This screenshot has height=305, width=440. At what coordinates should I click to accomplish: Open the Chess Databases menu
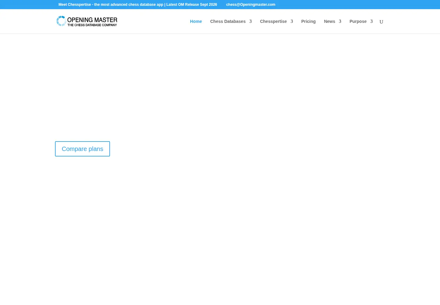click(228, 21)
